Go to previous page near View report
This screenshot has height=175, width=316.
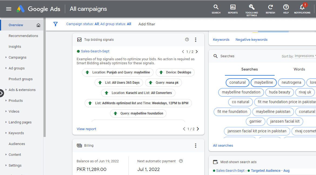pos(184,129)
